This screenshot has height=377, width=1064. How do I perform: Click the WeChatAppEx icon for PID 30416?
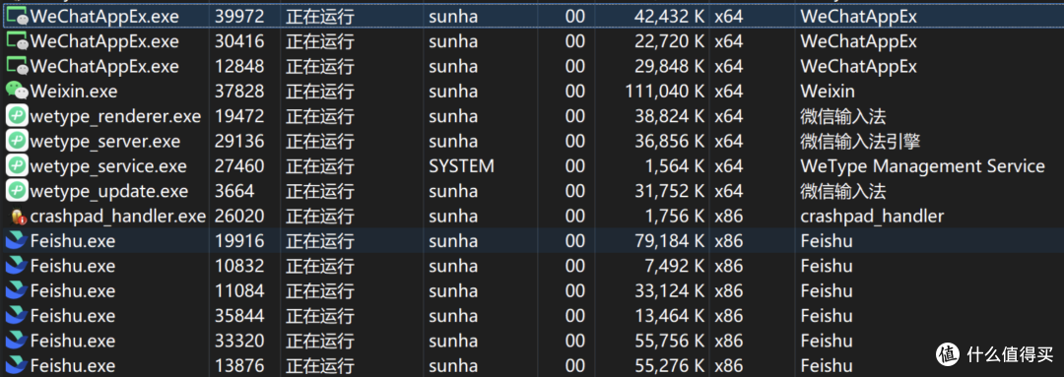17,41
